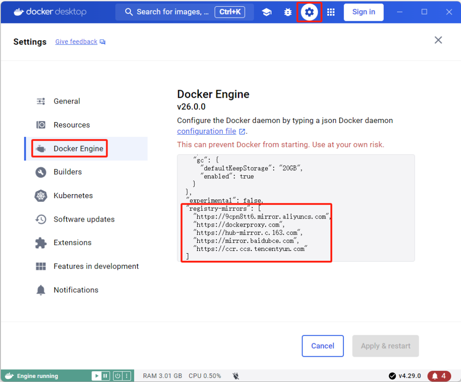Click the "experimental": false line
Screen dimensions: 461x382
(225, 201)
